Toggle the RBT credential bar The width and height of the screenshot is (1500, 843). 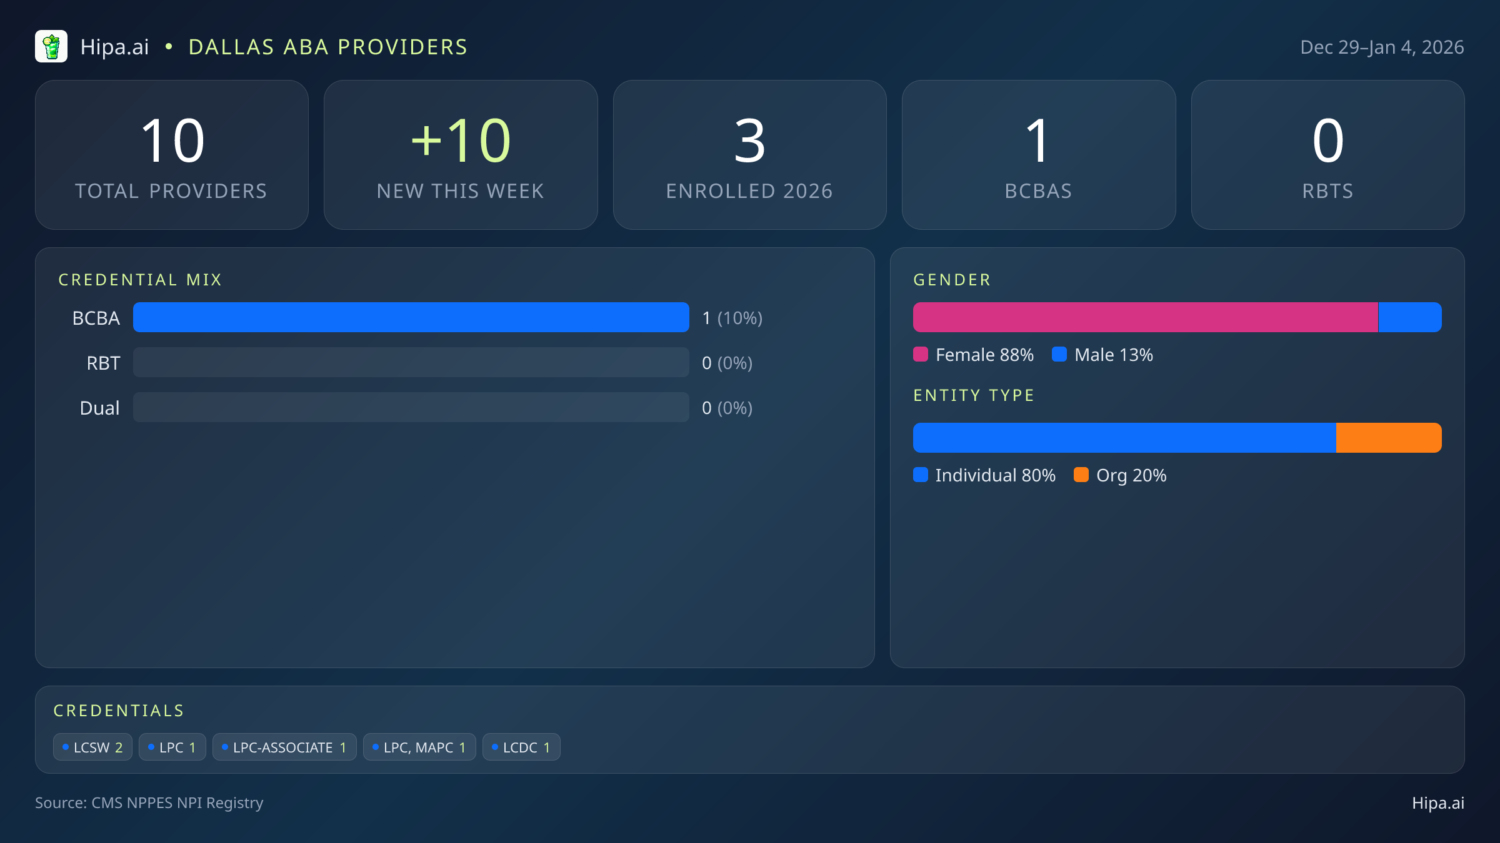[x=411, y=362]
